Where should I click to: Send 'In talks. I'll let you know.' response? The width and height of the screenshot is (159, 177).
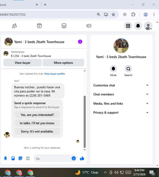(37, 123)
